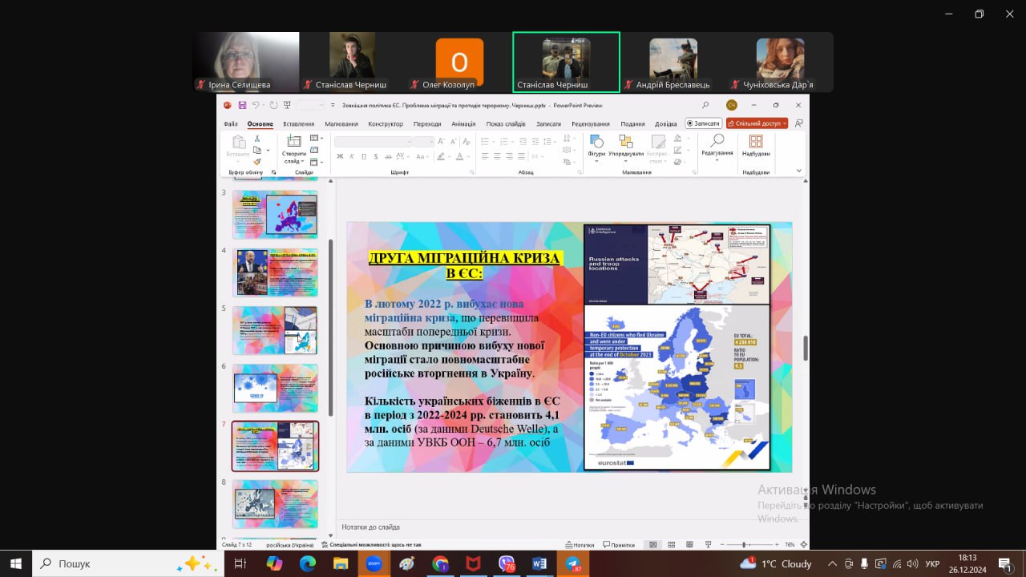Open Viber in the taskbar

(507, 563)
